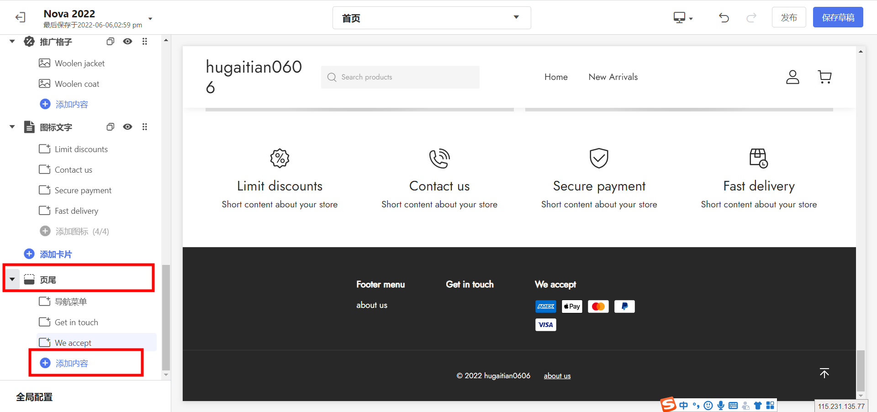This screenshot has height=412, width=877.
Task: Click the Sogou input method S icon
Action: (x=668, y=405)
